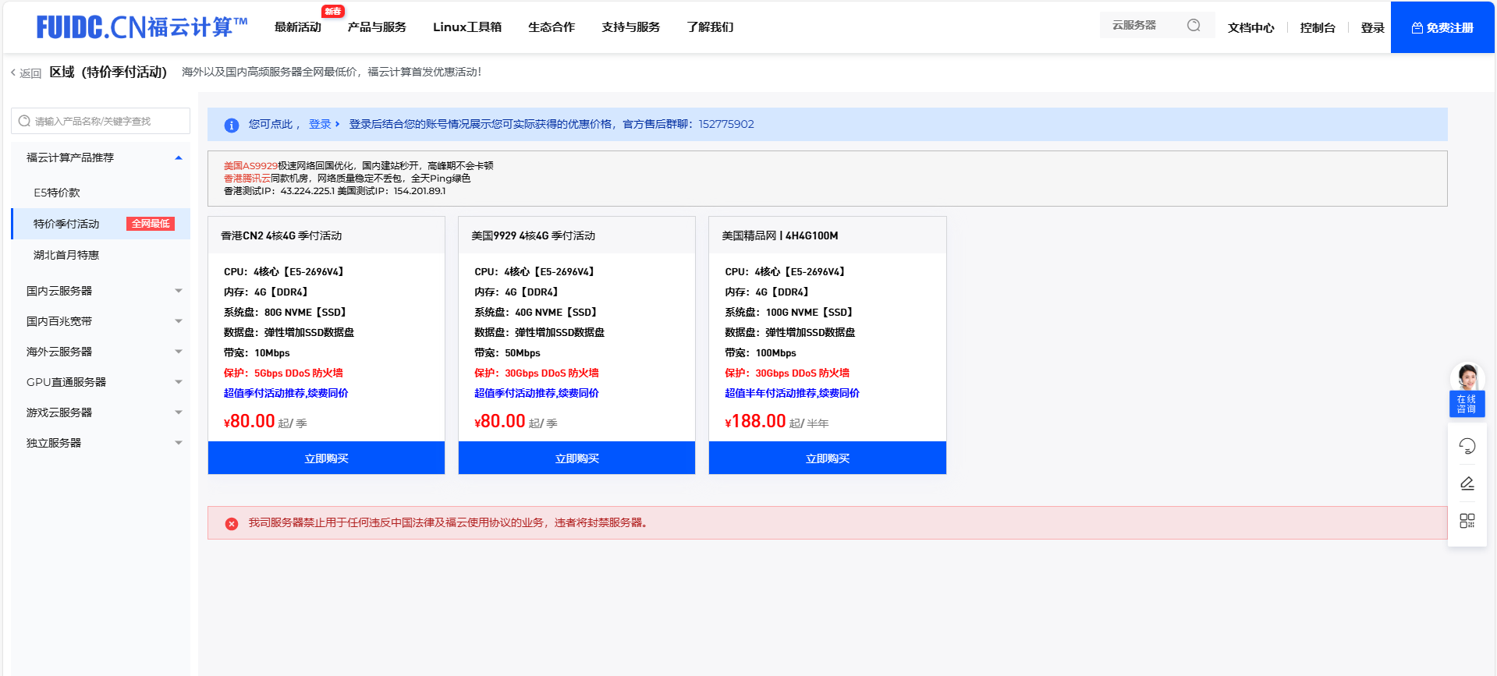Focus the product name search field
The width and height of the screenshot is (1497, 676).
click(101, 121)
